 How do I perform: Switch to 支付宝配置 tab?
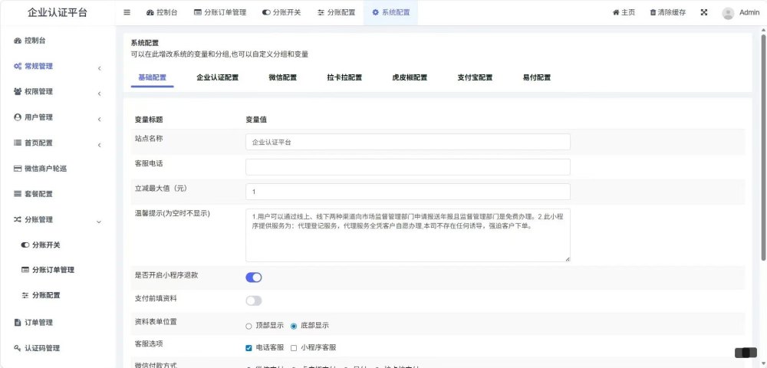[x=475, y=77]
